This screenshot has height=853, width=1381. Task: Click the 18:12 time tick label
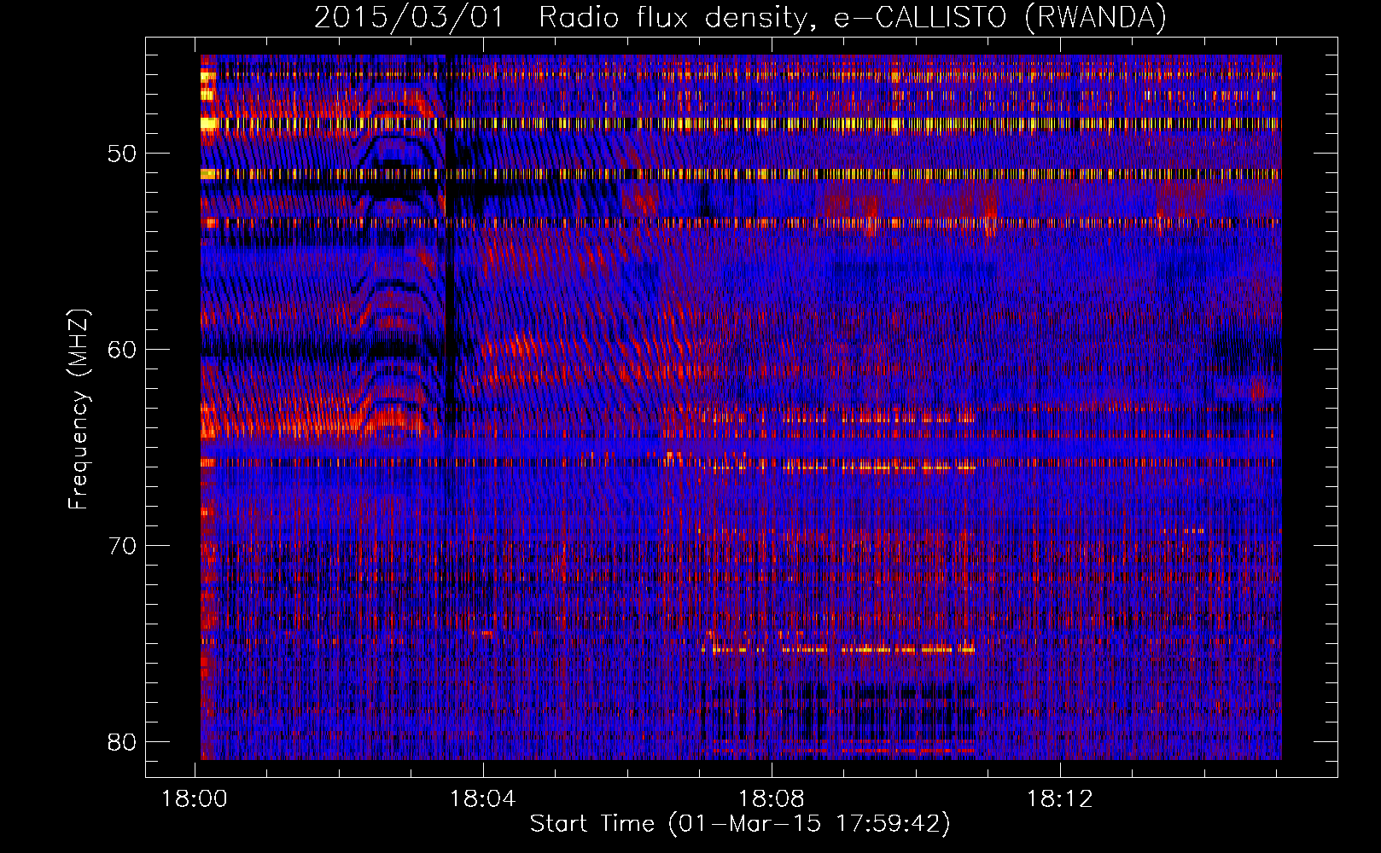[1059, 799]
